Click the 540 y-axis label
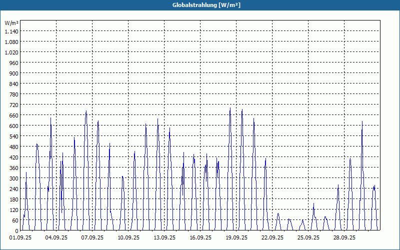Viewport: 400px width, 250px height. coord(14,136)
